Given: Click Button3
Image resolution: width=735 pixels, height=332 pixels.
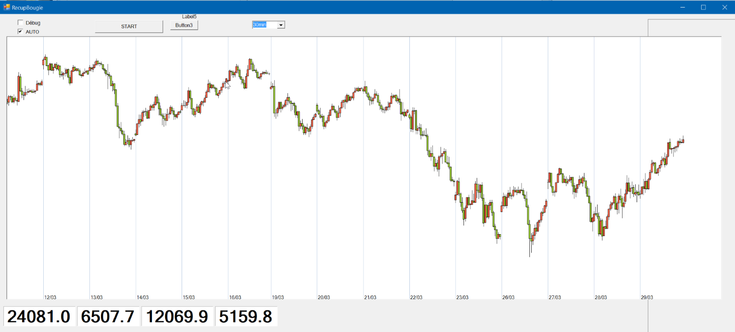Looking at the screenshot, I should coord(184,25).
